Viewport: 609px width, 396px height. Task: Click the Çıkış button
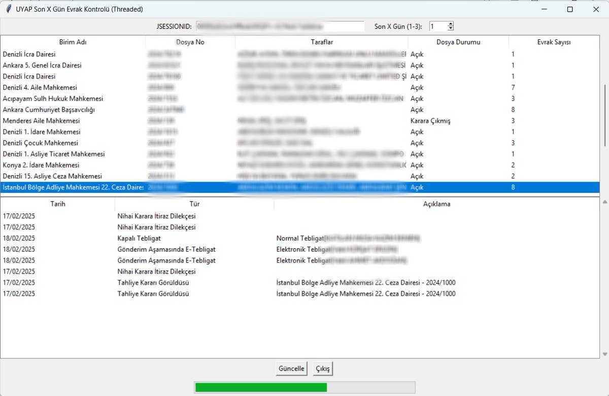[x=323, y=369]
